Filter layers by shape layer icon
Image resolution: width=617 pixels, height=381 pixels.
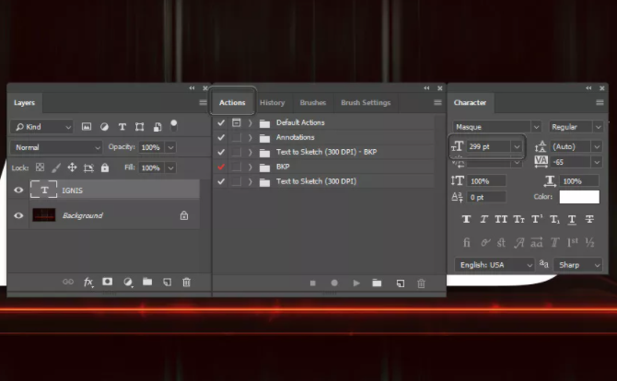(x=139, y=127)
